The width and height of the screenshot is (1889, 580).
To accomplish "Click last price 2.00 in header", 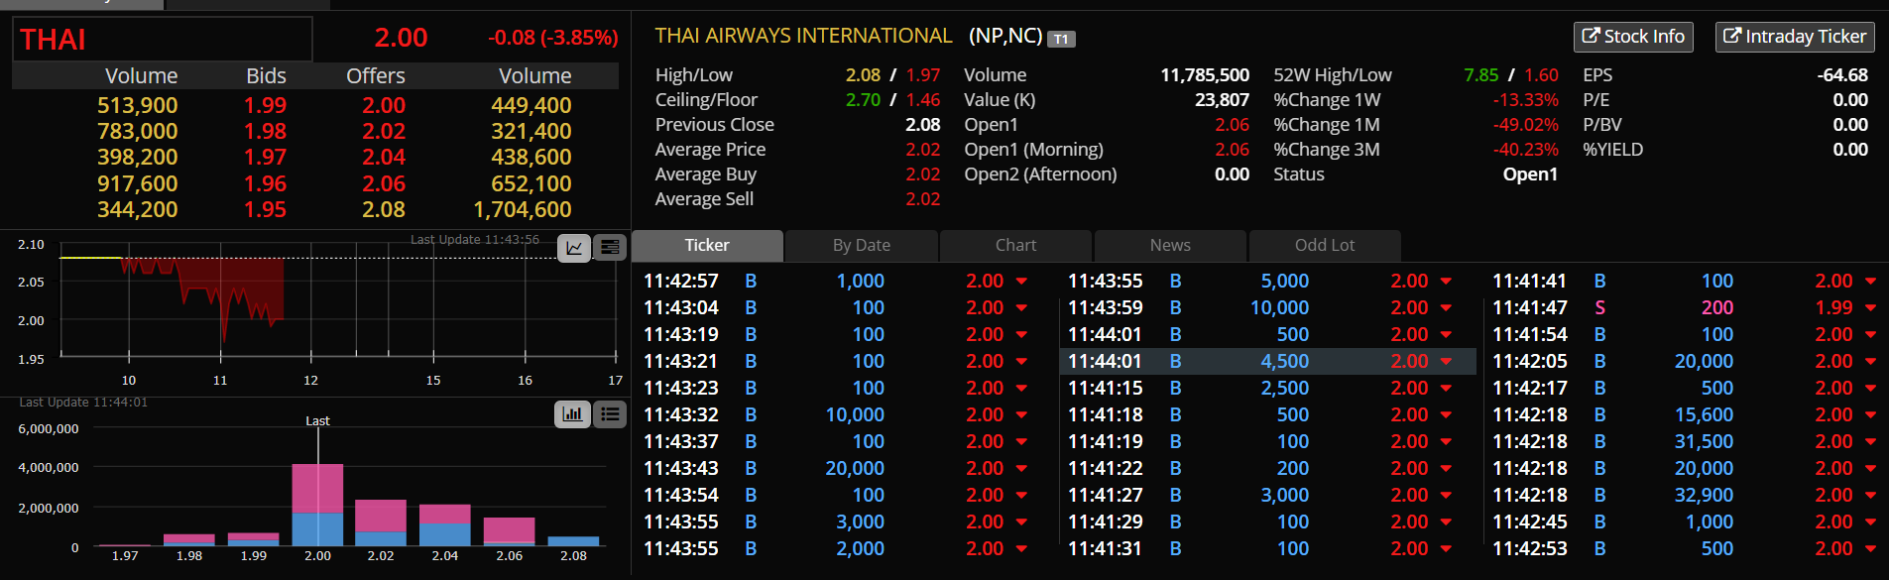I will pyautogui.click(x=401, y=38).
